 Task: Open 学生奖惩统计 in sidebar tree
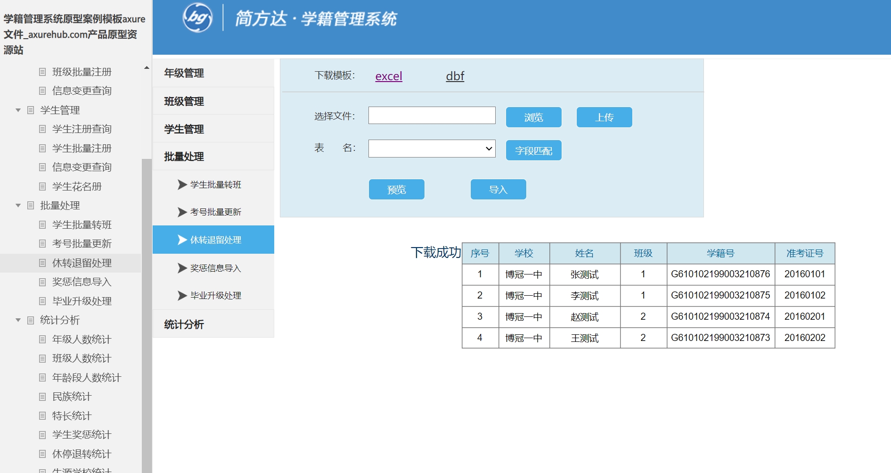pyautogui.click(x=82, y=434)
